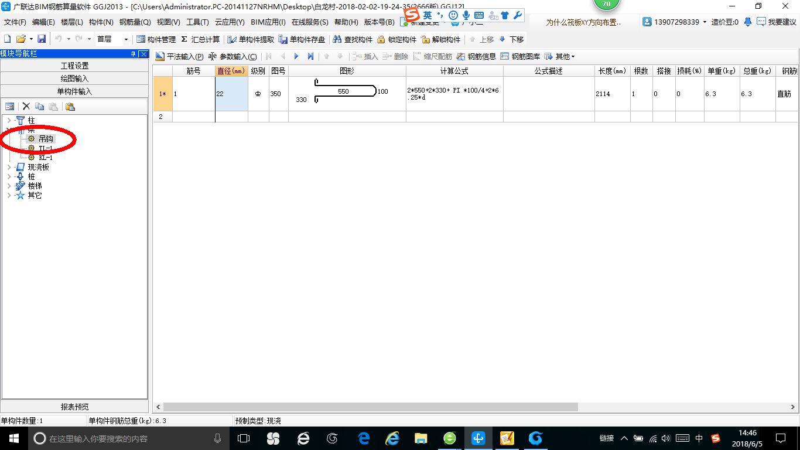Open 查找构件 (find component)
The width and height of the screenshot is (800, 450).
(353, 39)
